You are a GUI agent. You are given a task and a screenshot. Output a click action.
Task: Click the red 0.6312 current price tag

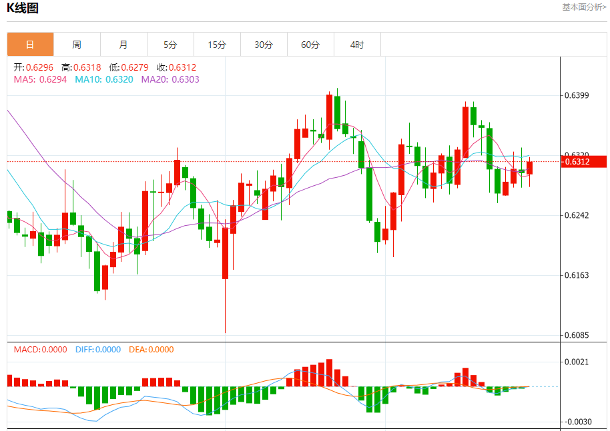click(x=584, y=161)
